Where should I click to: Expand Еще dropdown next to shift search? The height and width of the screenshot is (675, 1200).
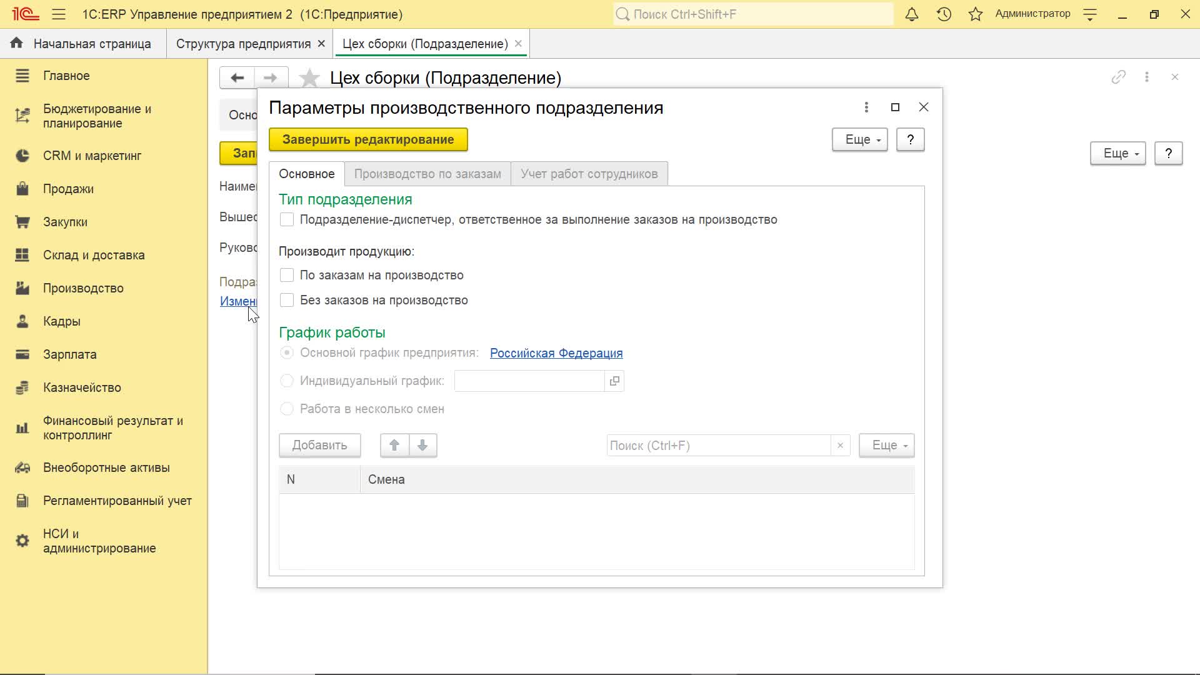[x=887, y=445]
